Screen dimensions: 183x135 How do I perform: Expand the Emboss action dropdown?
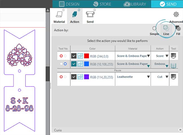[167, 65]
